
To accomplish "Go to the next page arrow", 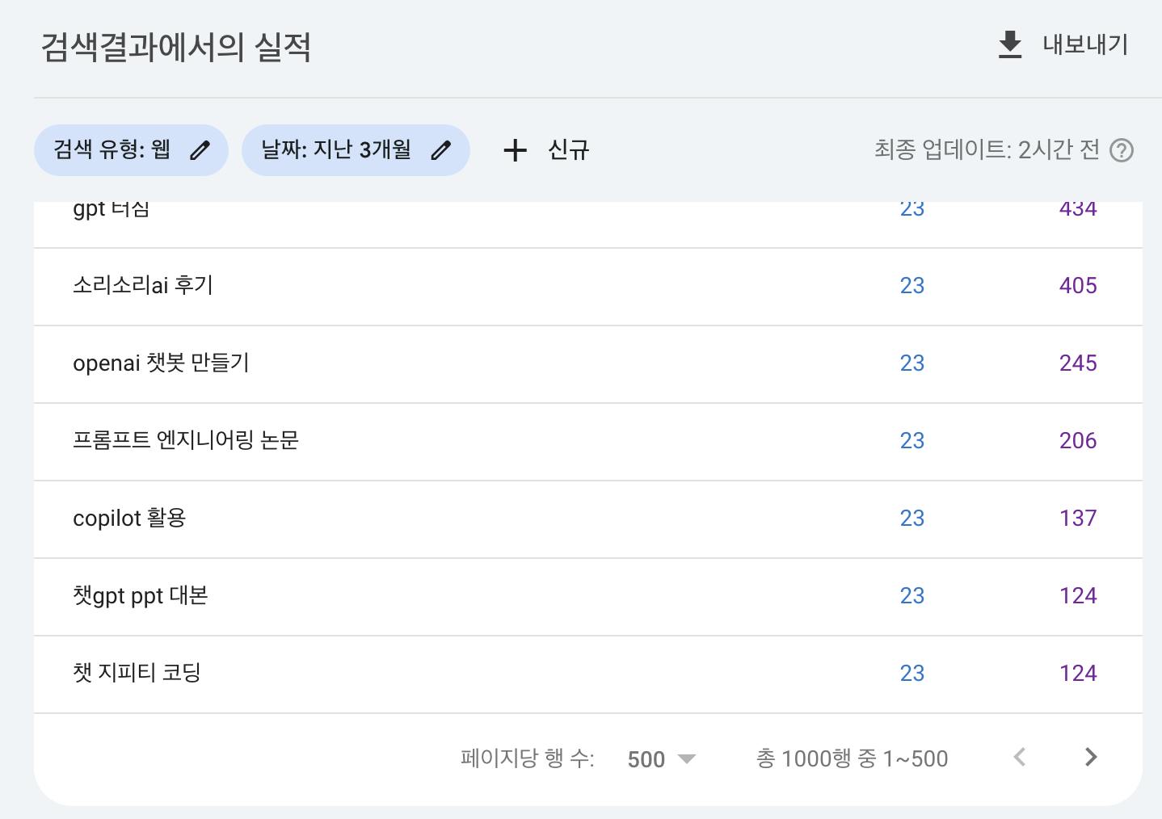I will 1090,758.
